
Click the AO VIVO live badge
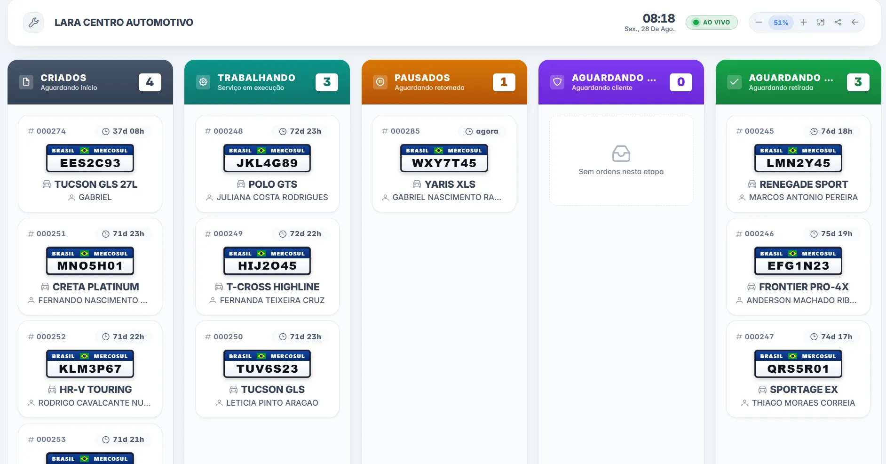pyautogui.click(x=712, y=23)
